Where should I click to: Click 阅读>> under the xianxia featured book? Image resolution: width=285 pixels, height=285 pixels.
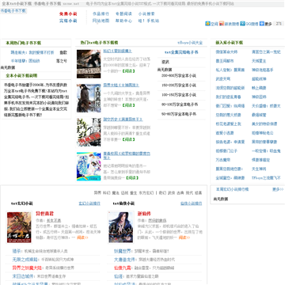pos(184,237)
